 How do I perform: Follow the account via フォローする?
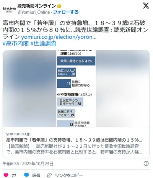[66, 12]
